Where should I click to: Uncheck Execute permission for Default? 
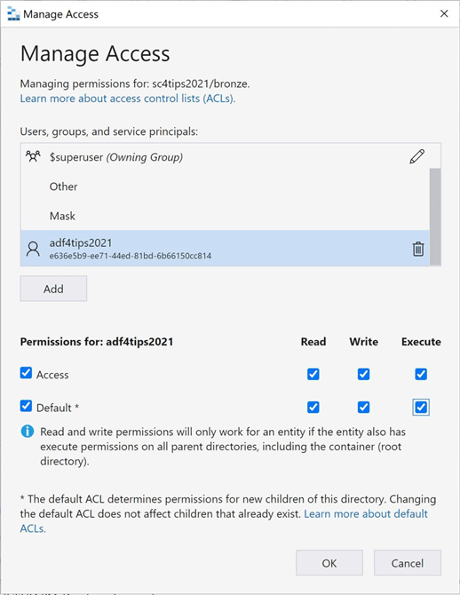pyautogui.click(x=421, y=407)
